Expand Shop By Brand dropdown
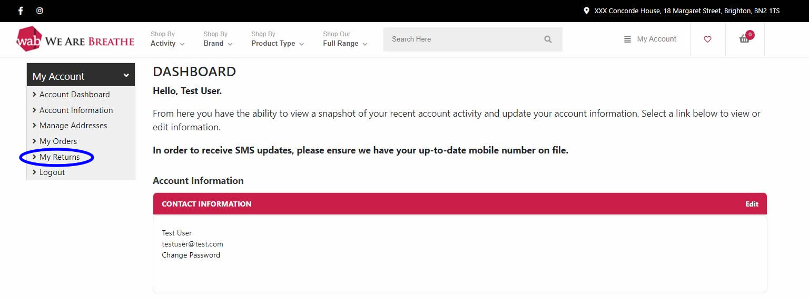This screenshot has height=298, width=809. [x=218, y=39]
